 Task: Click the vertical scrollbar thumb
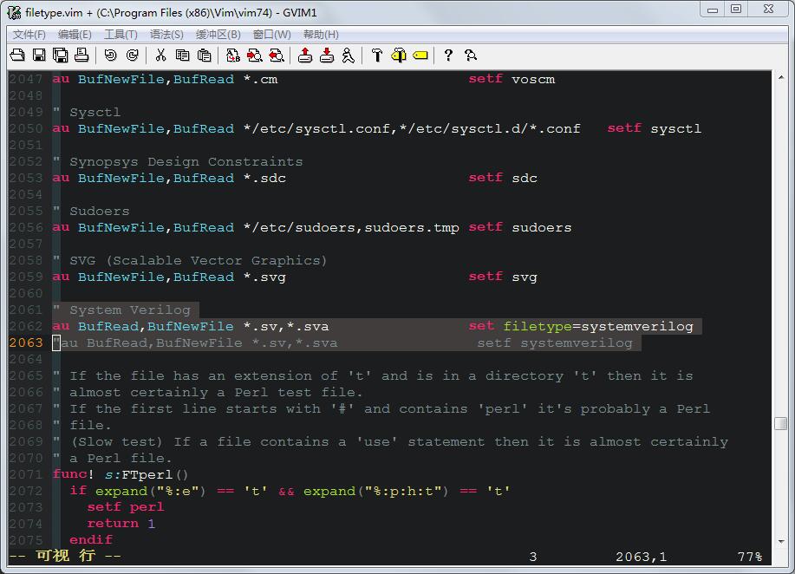coord(781,423)
